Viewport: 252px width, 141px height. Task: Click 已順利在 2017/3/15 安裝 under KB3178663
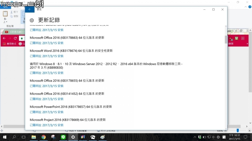[47, 43]
